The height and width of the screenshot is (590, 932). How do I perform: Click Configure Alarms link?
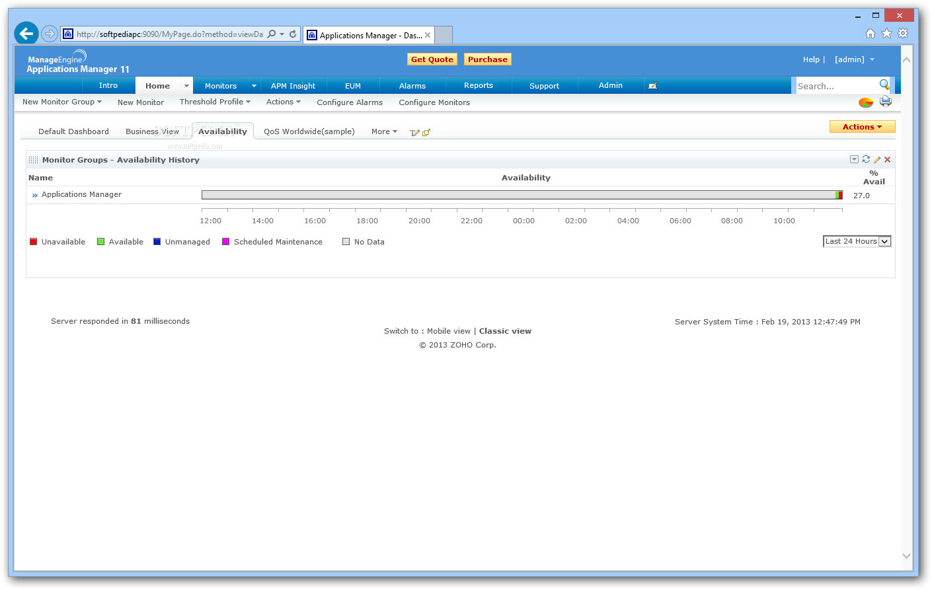[350, 102]
